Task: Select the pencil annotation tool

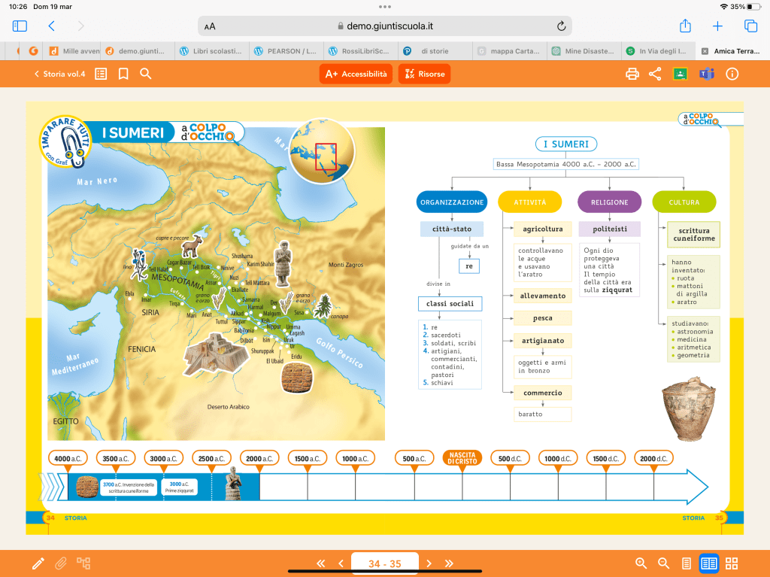Action: pos(38,563)
